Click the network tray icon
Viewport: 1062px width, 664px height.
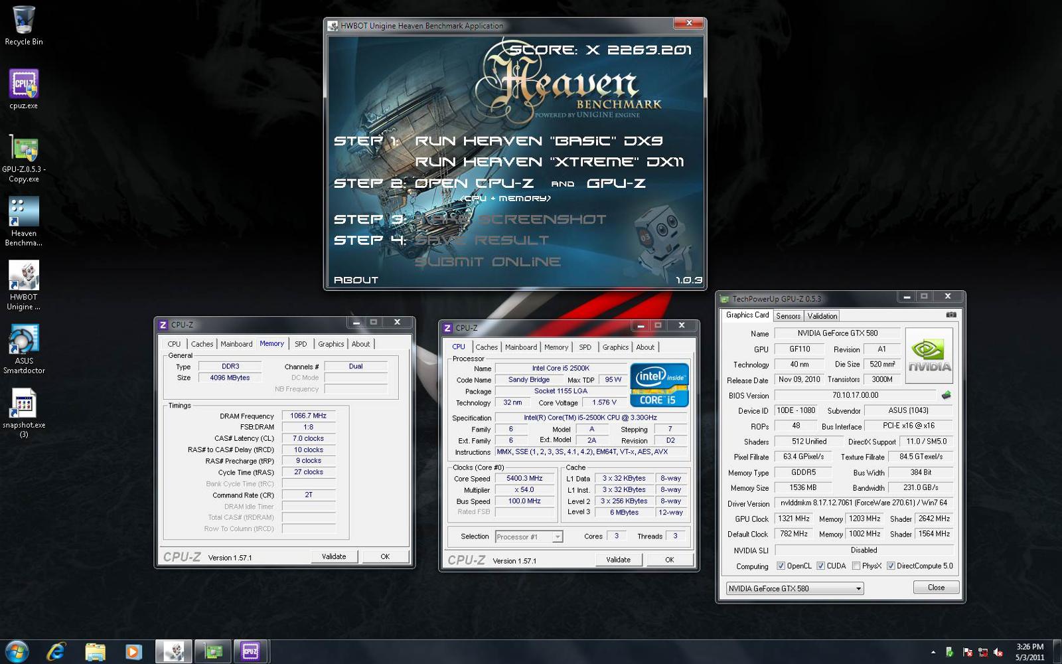click(x=982, y=653)
